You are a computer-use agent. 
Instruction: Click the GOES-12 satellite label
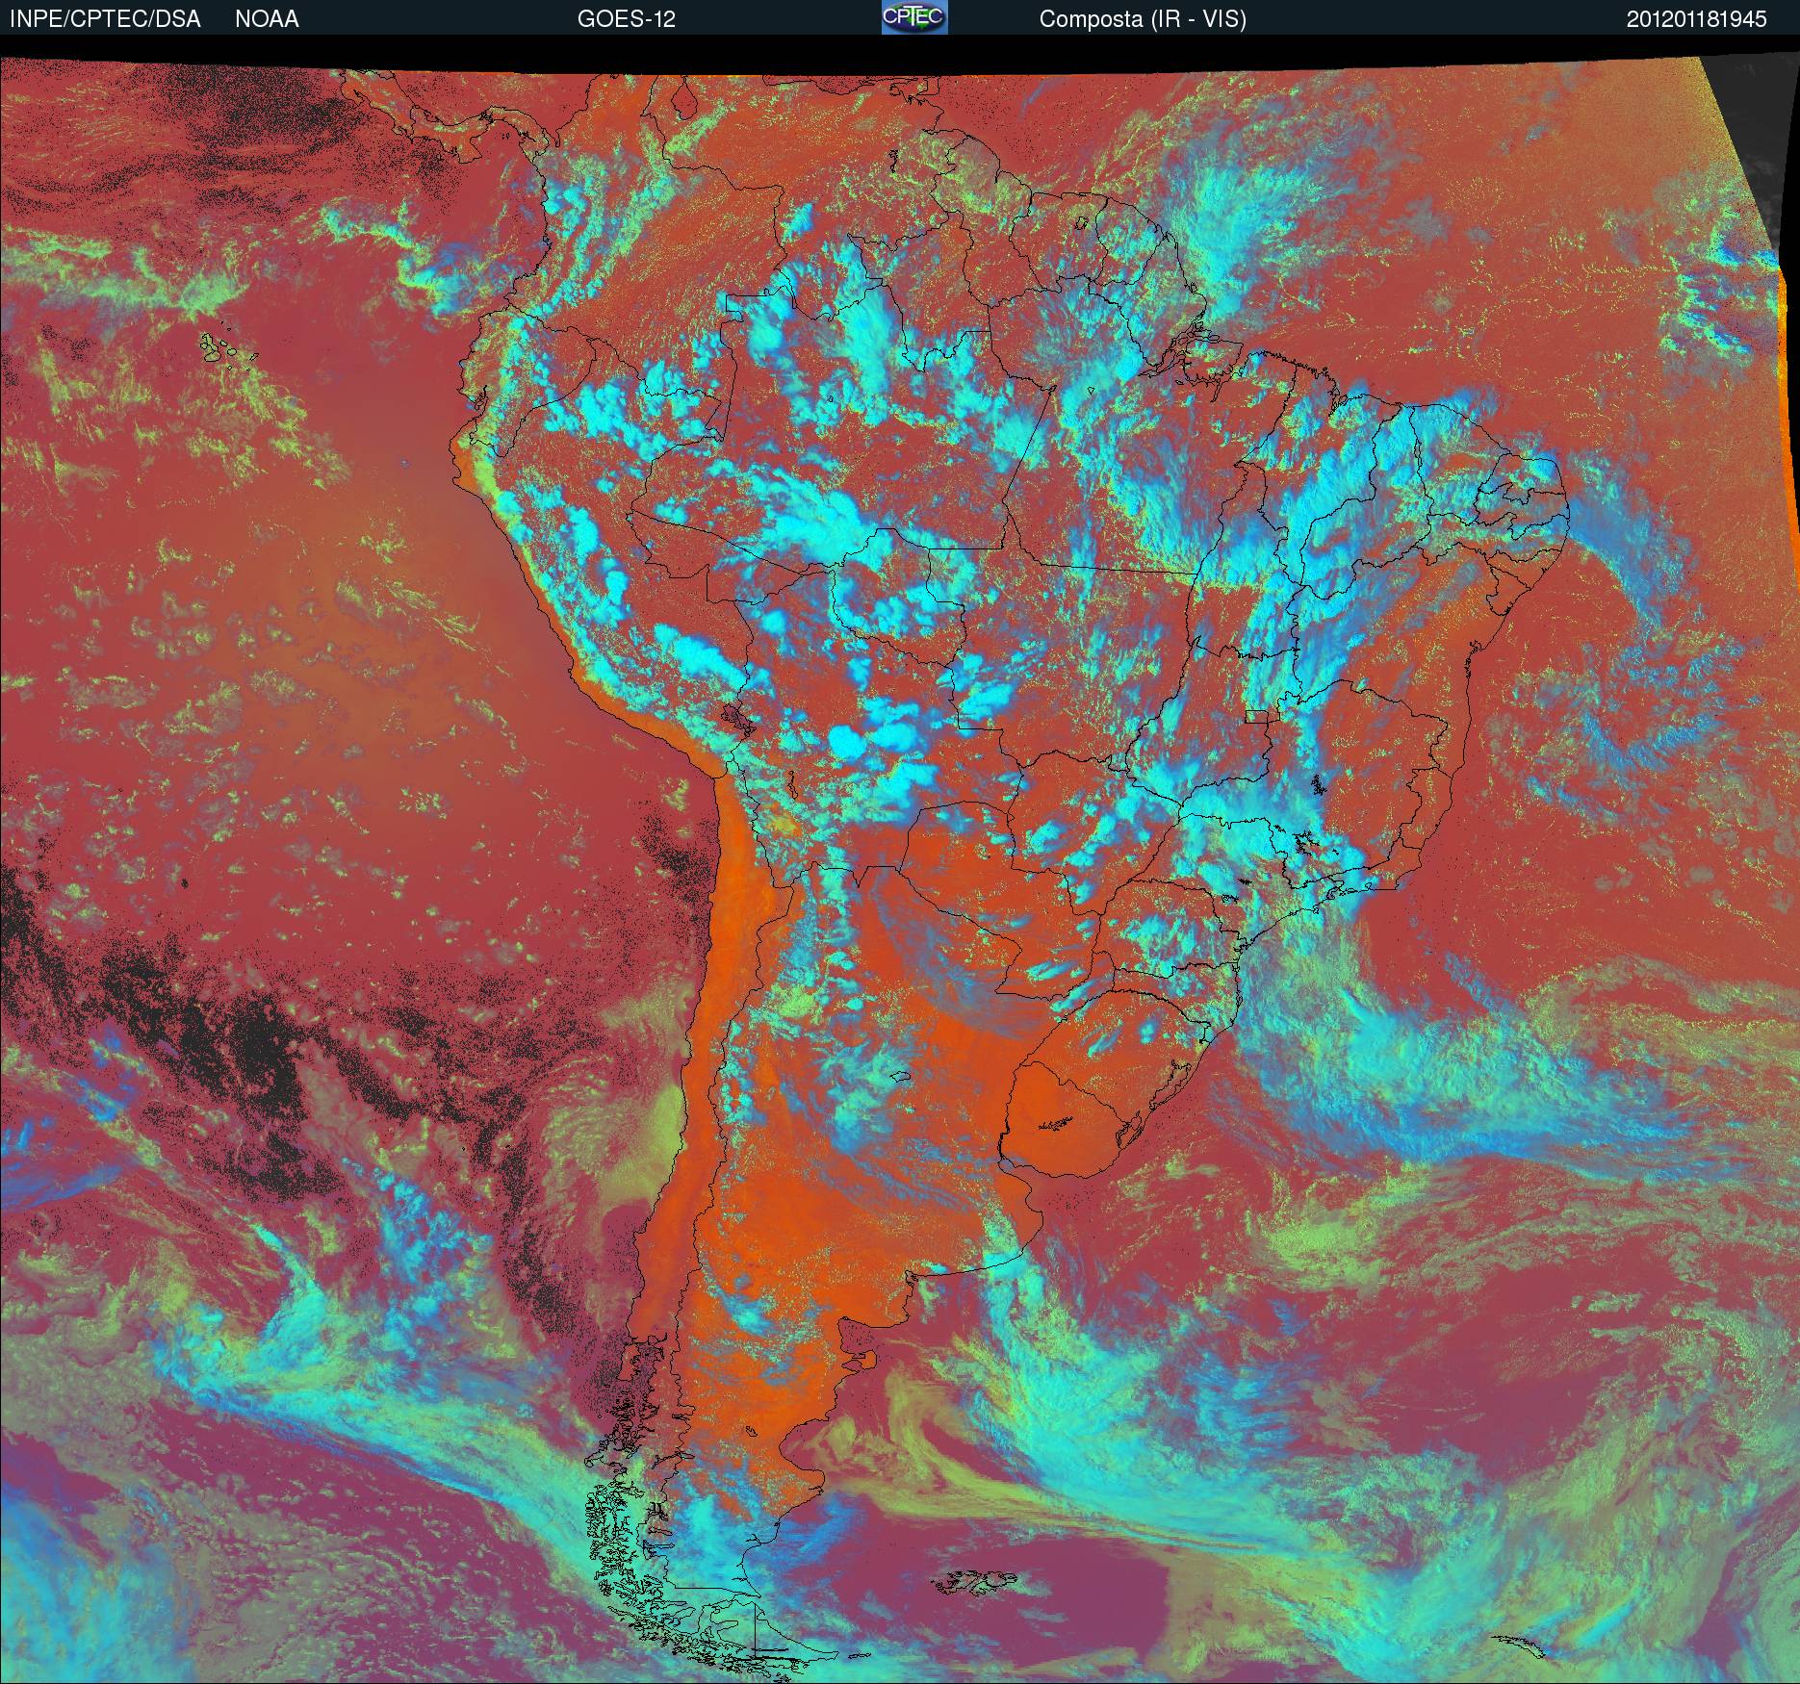[626, 19]
